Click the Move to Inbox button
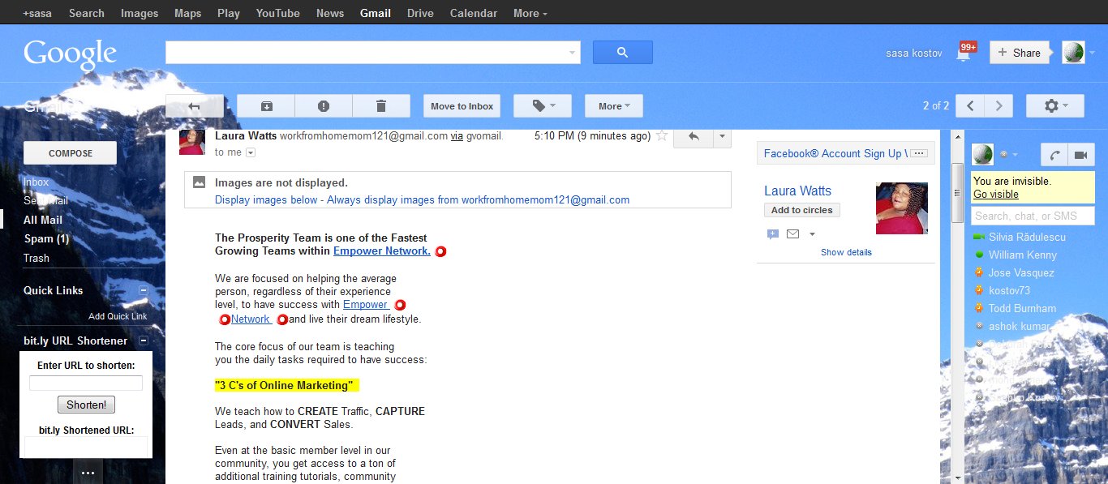 point(462,106)
